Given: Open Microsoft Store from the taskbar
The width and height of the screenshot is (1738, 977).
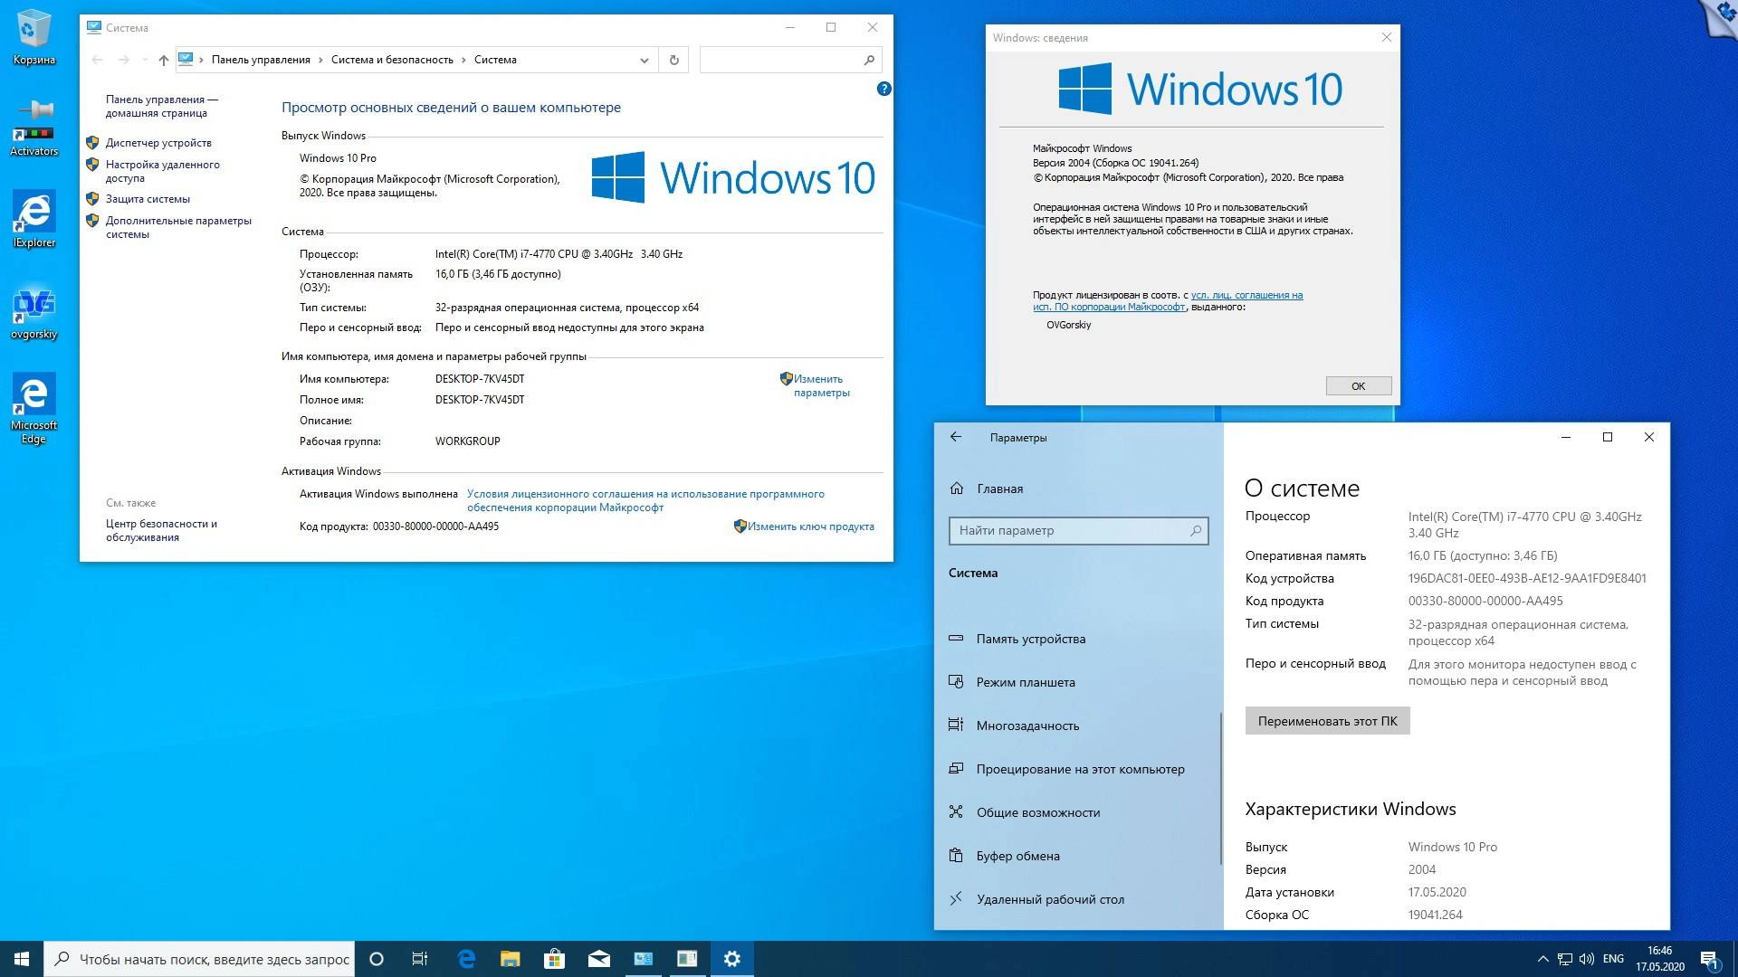Looking at the screenshot, I should click(554, 958).
